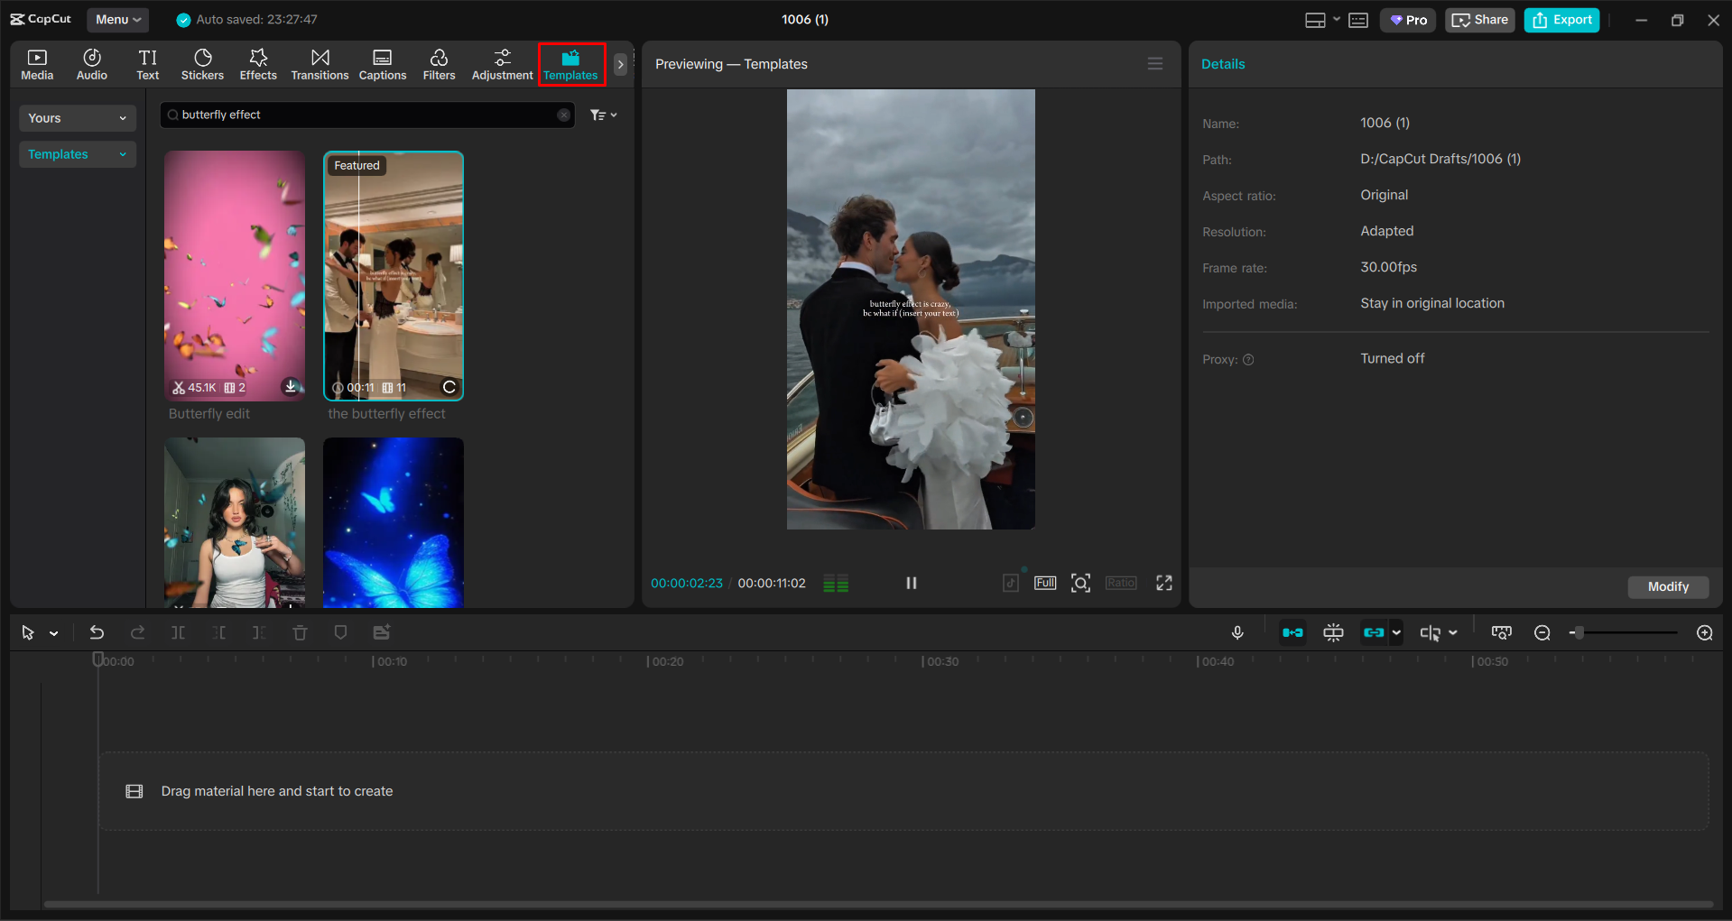This screenshot has width=1732, height=921.
Task: Open the blue butterfly template thumbnail
Action: [393, 522]
